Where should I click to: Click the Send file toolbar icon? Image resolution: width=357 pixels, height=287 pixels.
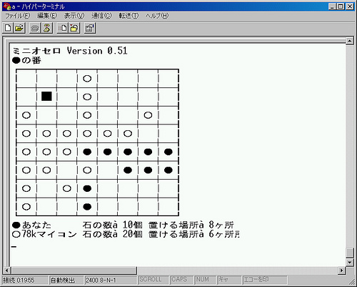pos(63,28)
